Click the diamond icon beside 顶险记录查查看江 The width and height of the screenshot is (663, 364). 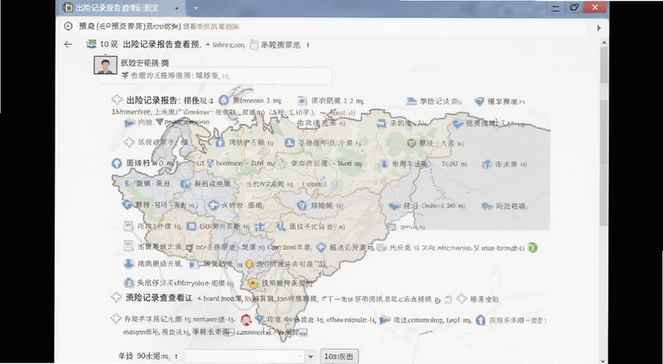116,297
